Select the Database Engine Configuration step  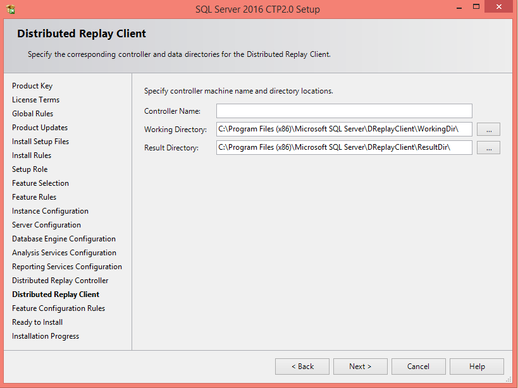pos(64,239)
